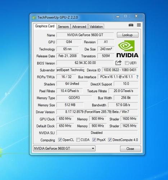Image resolution: width=168 pixels, height=180 pixels.
Task: Toggle the UEFI checkbox
Action: [x=127, y=63]
